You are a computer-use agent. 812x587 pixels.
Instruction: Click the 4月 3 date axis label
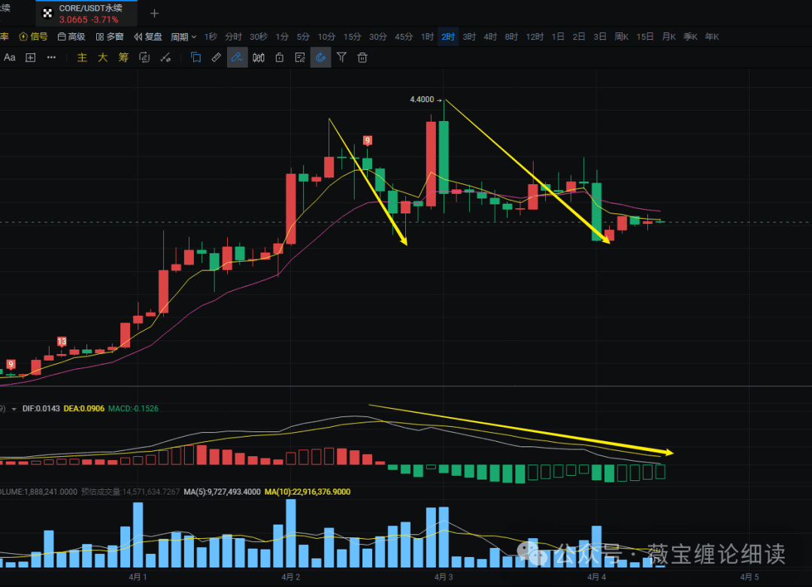[x=444, y=576]
